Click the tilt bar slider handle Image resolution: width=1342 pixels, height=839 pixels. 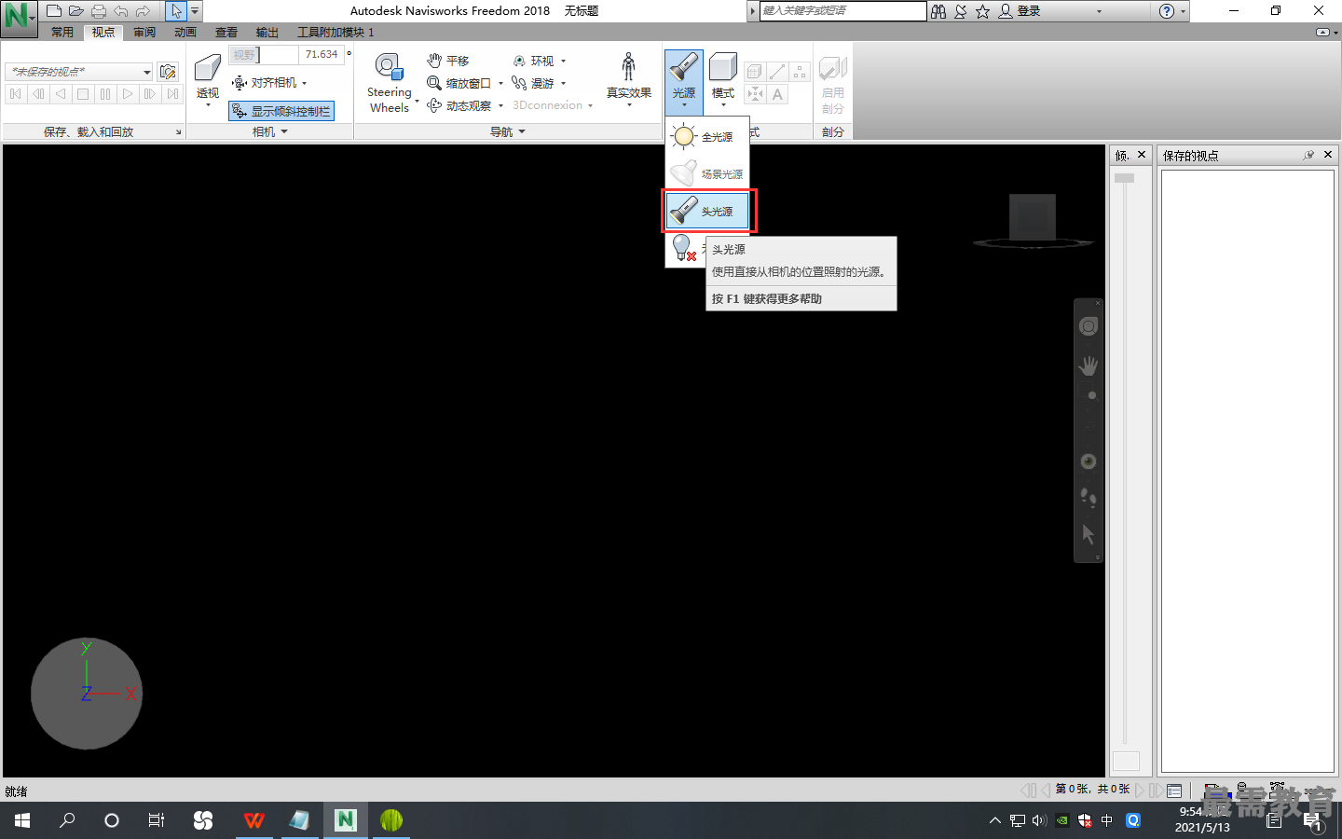(1125, 178)
